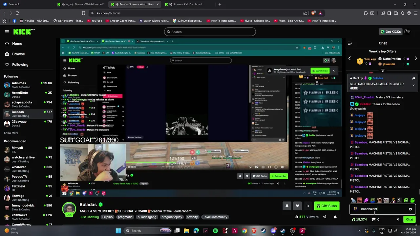Share the Buladas stream
Viewport: 420px width, 236px height.
pyautogui.click(x=325, y=217)
